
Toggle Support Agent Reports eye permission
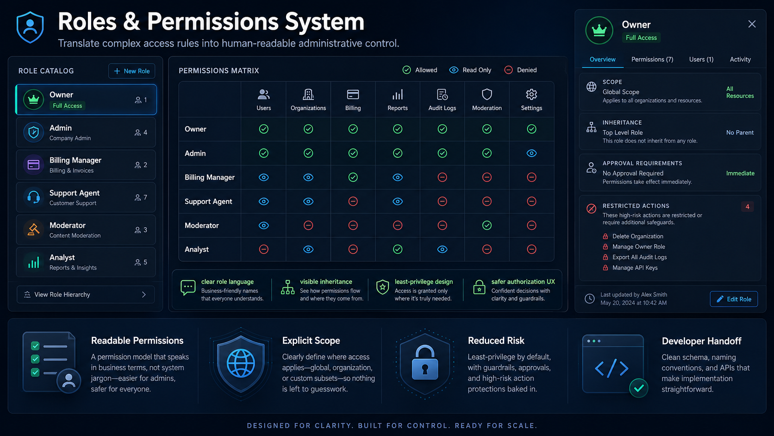tap(398, 202)
